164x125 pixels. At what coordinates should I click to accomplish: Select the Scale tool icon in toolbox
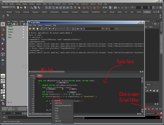[3, 49]
